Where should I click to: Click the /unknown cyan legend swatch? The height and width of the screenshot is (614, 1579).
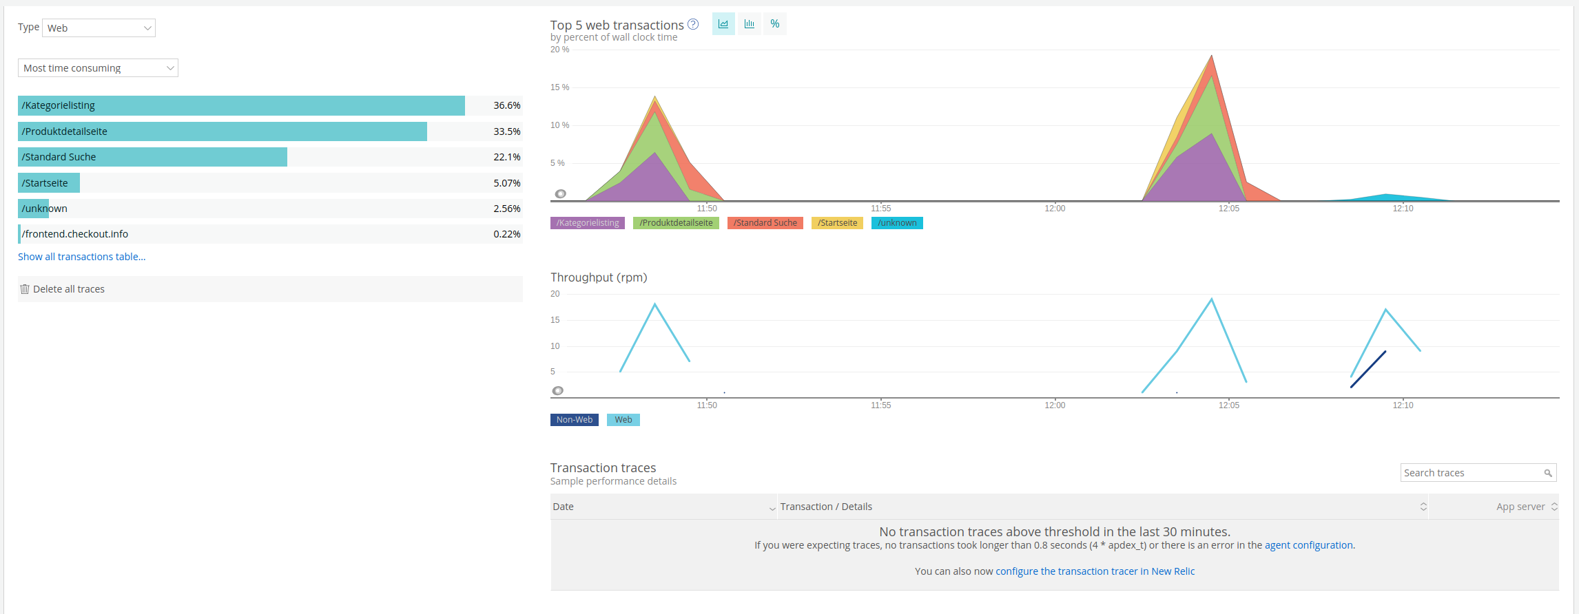pos(896,223)
